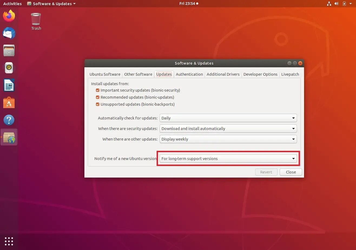Click 'When there are other updates:' label

tap(130, 139)
